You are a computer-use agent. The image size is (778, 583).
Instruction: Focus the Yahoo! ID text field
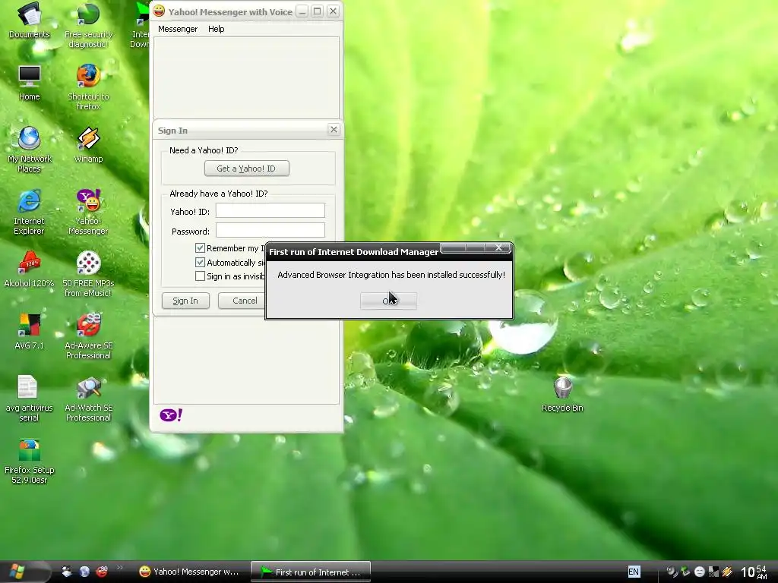tap(270, 211)
